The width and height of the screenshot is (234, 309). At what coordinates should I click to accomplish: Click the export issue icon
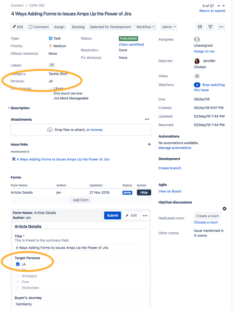[x=210, y=27]
